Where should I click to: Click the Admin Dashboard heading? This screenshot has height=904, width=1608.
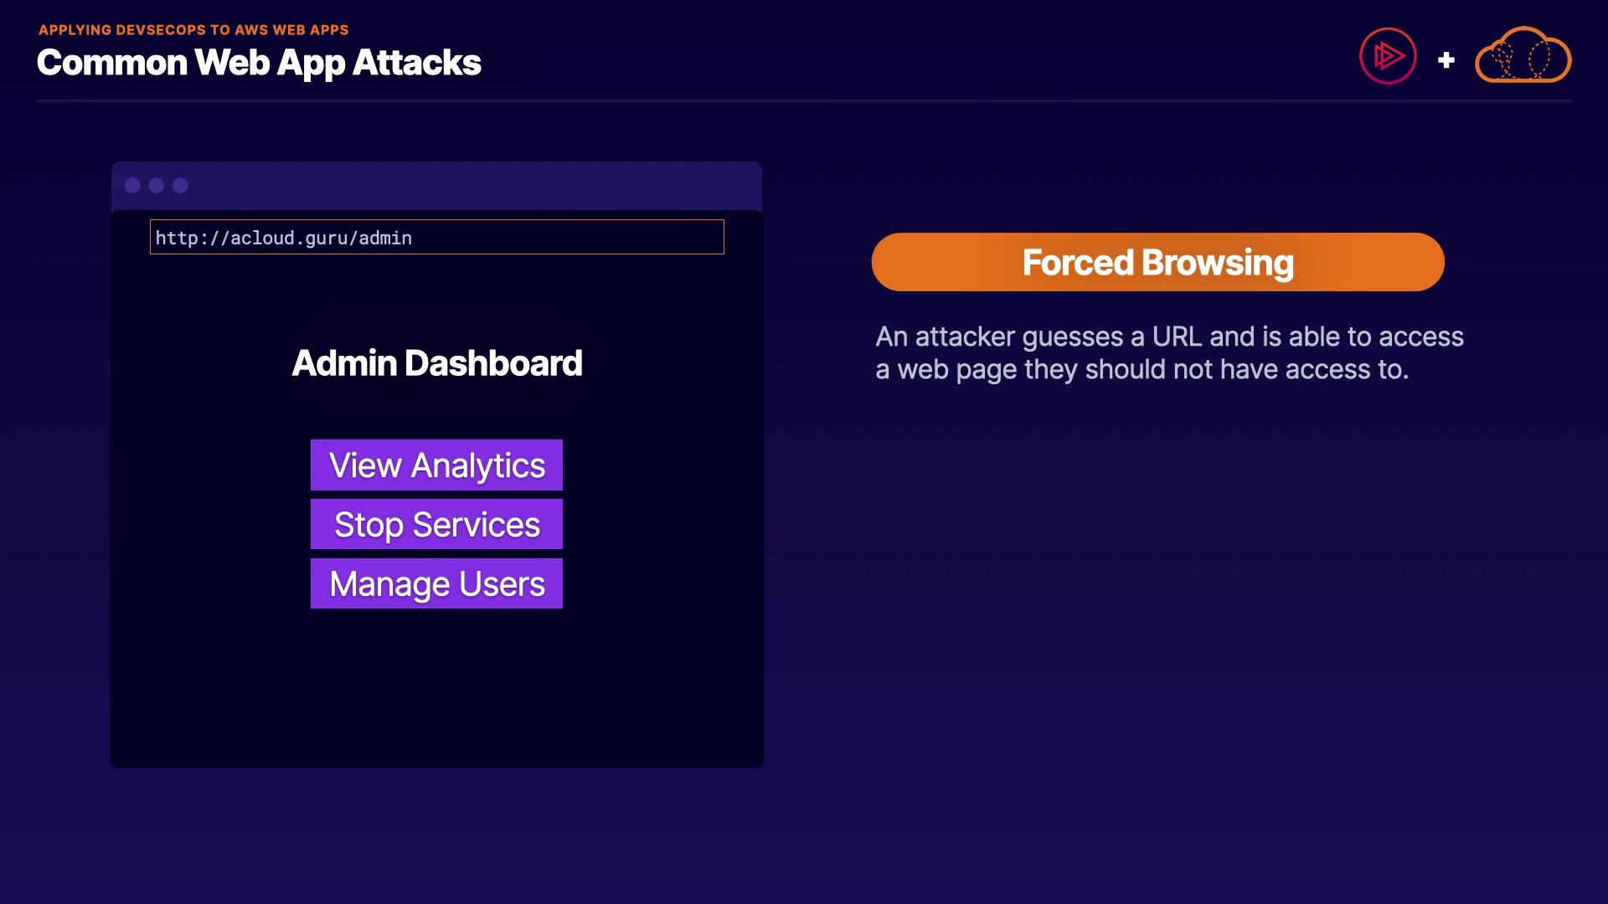(436, 363)
